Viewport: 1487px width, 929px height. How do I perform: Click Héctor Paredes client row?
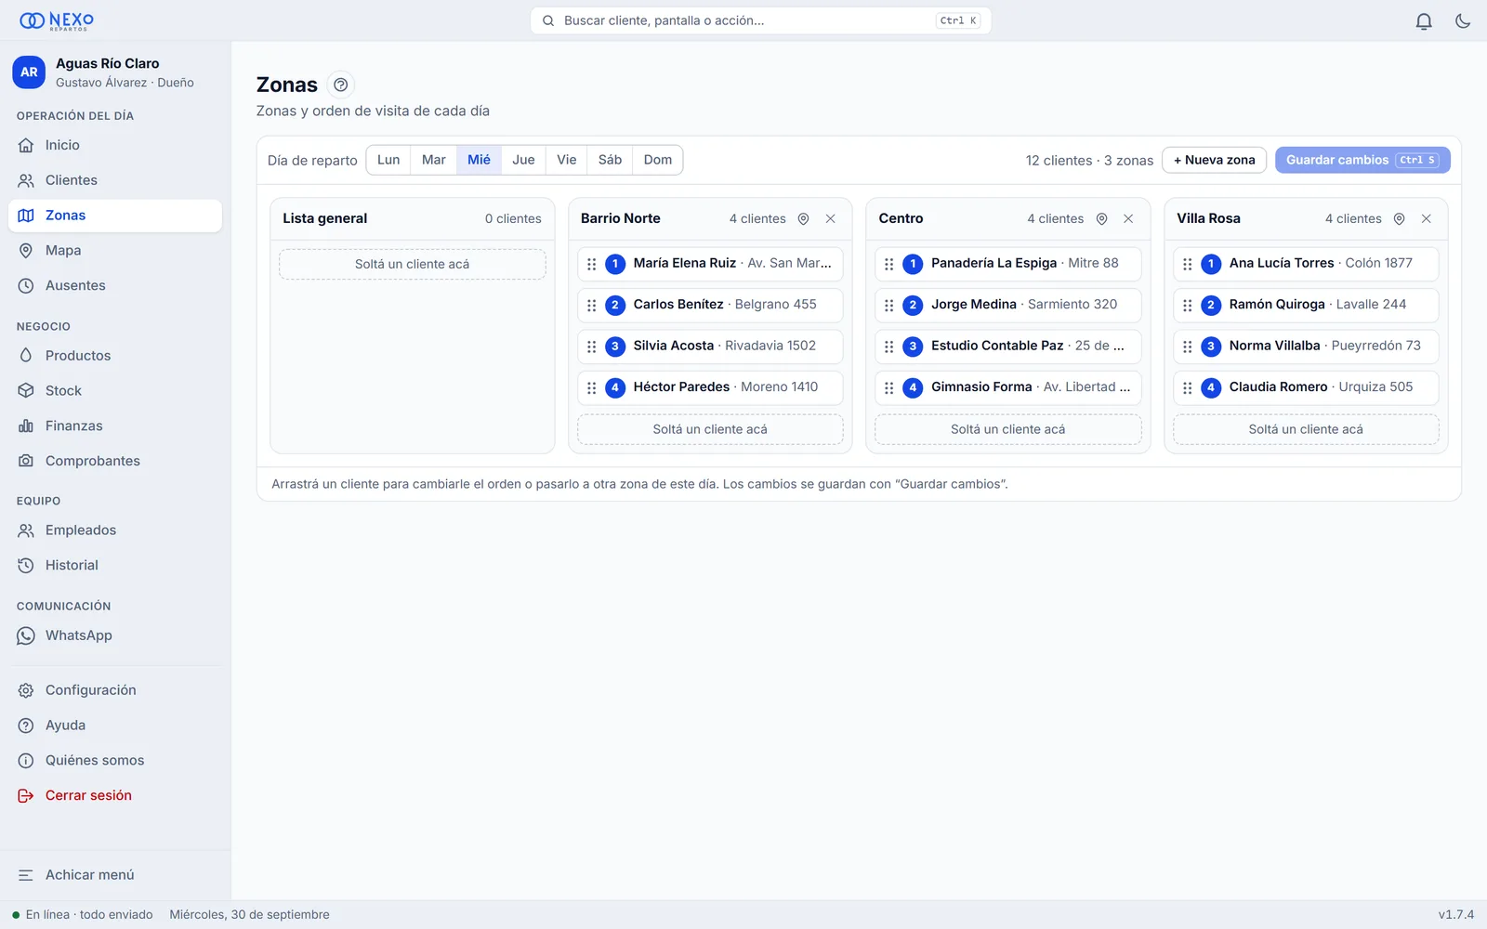coord(710,387)
